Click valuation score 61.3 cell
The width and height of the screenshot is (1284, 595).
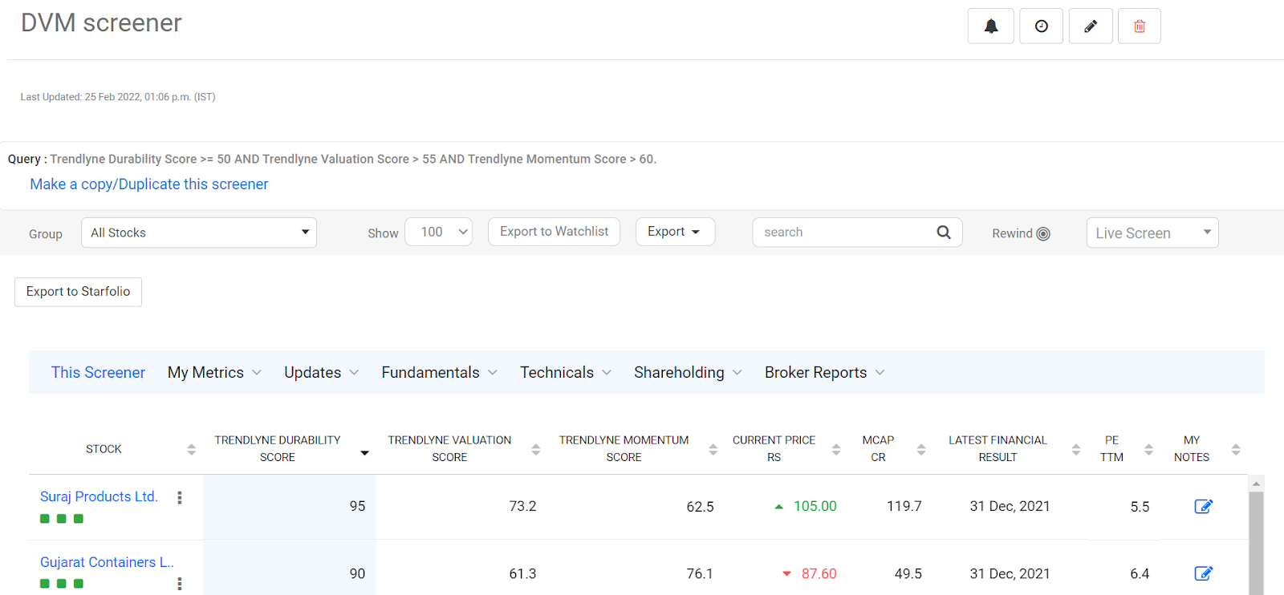522,573
